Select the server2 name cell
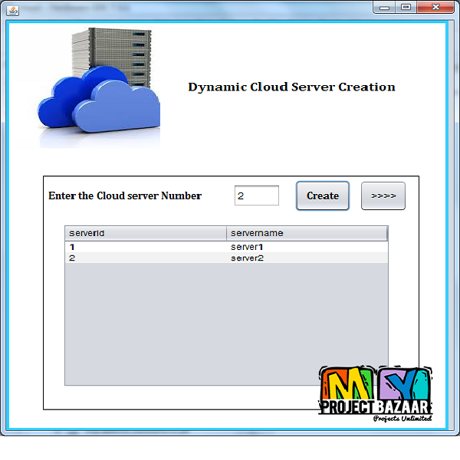 (307, 258)
